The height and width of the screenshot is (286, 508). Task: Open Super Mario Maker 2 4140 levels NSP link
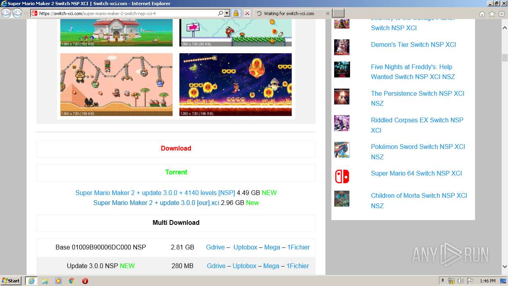click(x=155, y=193)
